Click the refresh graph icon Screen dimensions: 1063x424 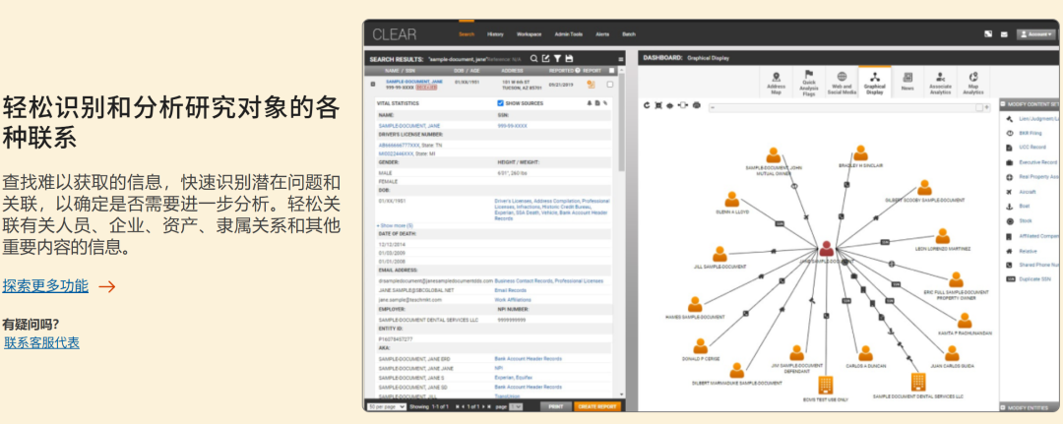[x=647, y=104]
